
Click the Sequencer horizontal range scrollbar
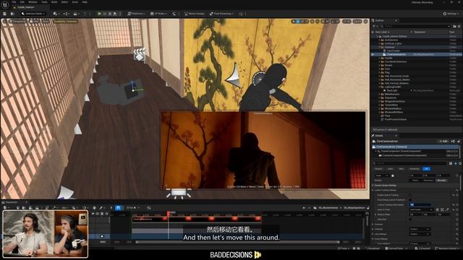(237, 242)
